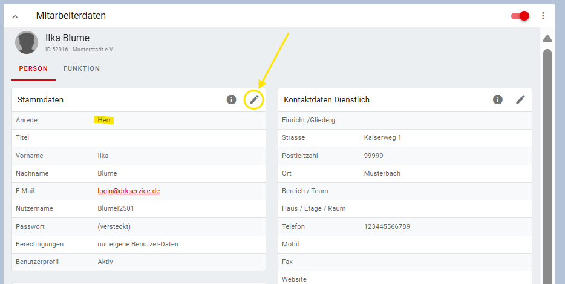This screenshot has height=284, width=565.
Task: Toggle the red Mitarbeiterdaten switch
Action: point(520,16)
